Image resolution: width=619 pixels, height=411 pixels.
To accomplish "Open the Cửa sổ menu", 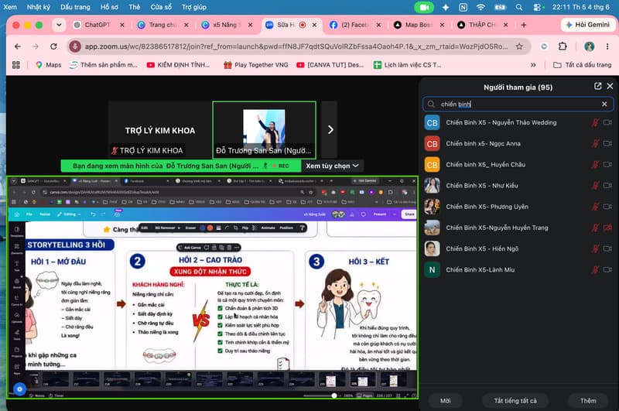I will coord(161,7).
